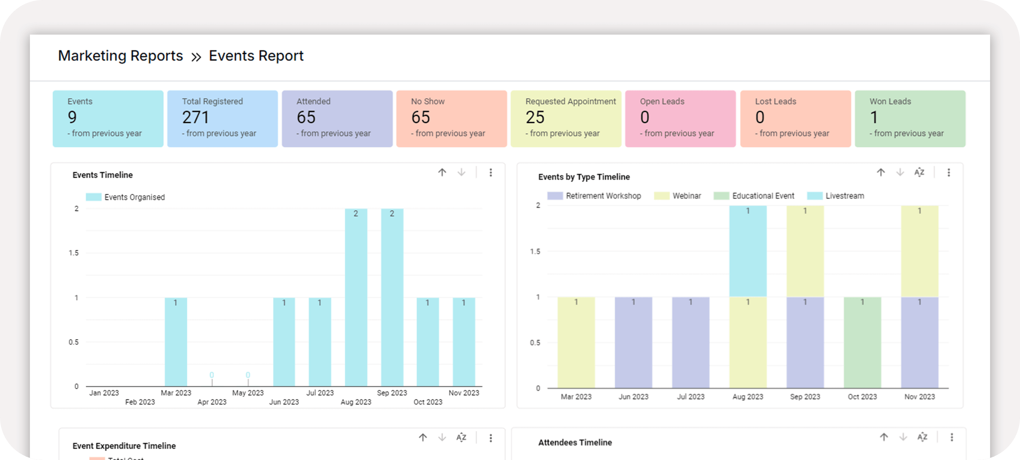Click Attendees Timeline title

pos(575,443)
